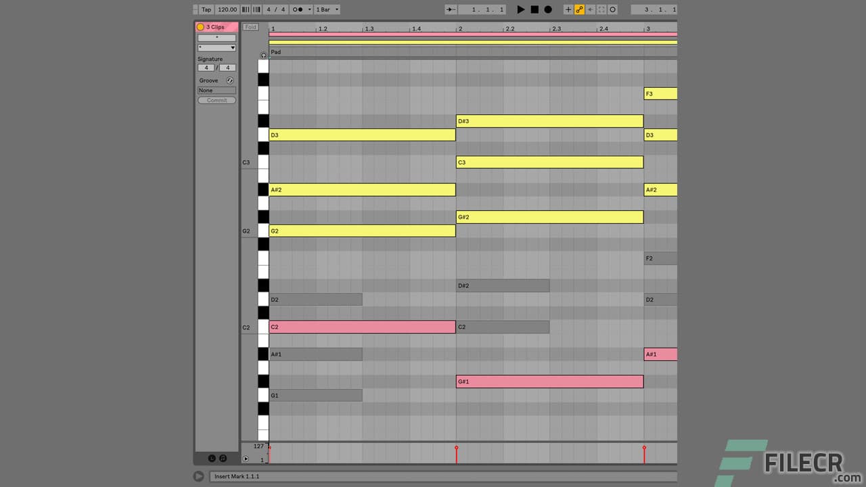Click the Fold button
Viewport: 866px width, 487px height.
(x=250, y=27)
